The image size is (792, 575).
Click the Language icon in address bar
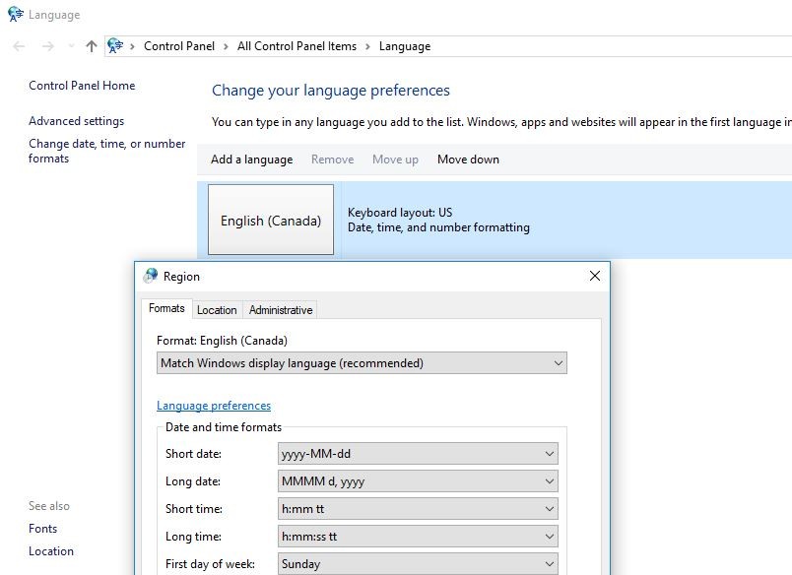(x=115, y=46)
